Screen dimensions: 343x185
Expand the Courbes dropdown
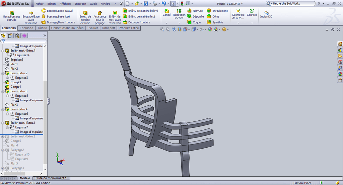[252, 23]
